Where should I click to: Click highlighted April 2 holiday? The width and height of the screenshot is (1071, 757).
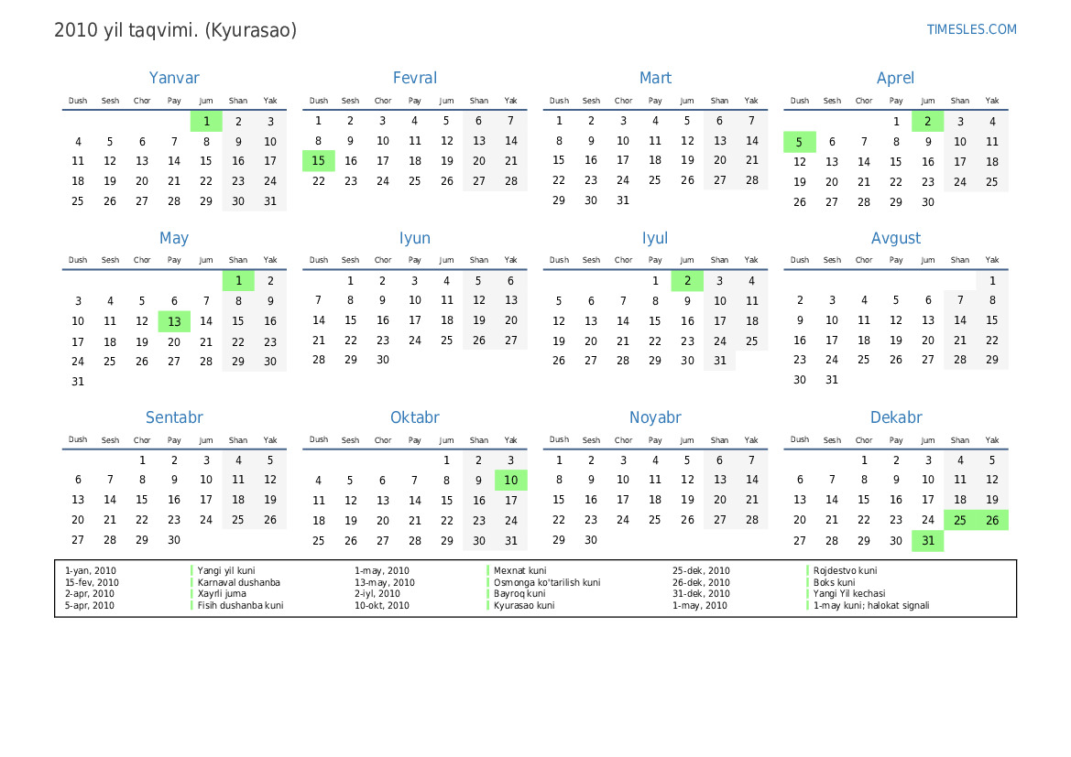(x=927, y=122)
